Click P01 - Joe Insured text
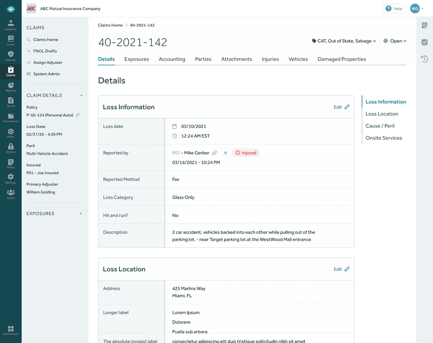The width and height of the screenshot is (433, 343). click(43, 173)
